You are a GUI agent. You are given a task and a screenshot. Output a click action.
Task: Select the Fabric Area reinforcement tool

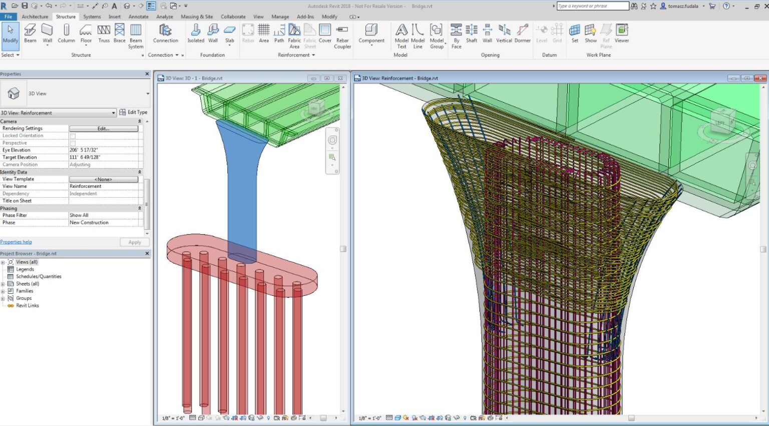(294, 34)
